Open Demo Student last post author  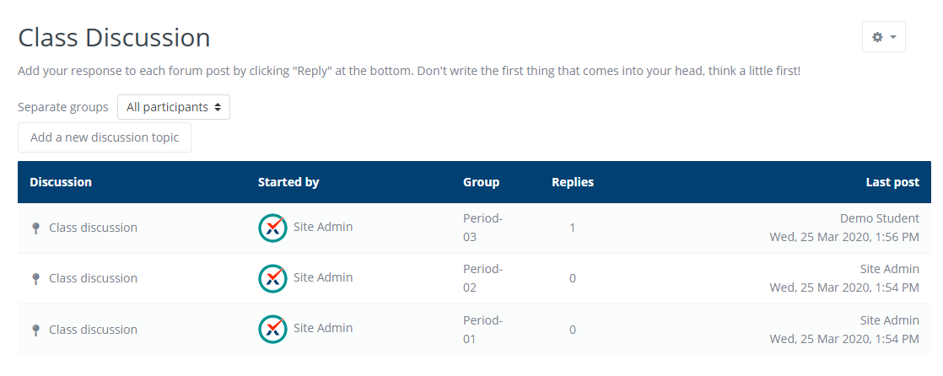[879, 218]
